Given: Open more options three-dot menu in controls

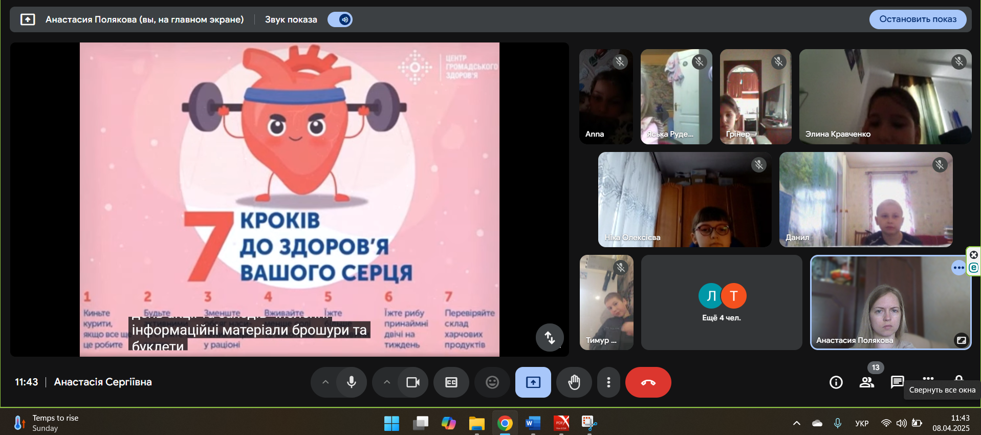Looking at the screenshot, I should pos(608,382).
